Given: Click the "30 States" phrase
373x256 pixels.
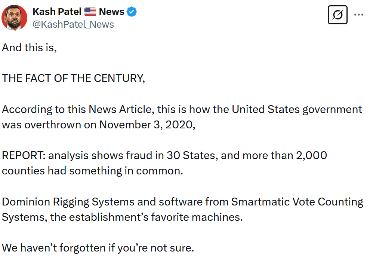Looking at the screenshot, I should point(191,155).
